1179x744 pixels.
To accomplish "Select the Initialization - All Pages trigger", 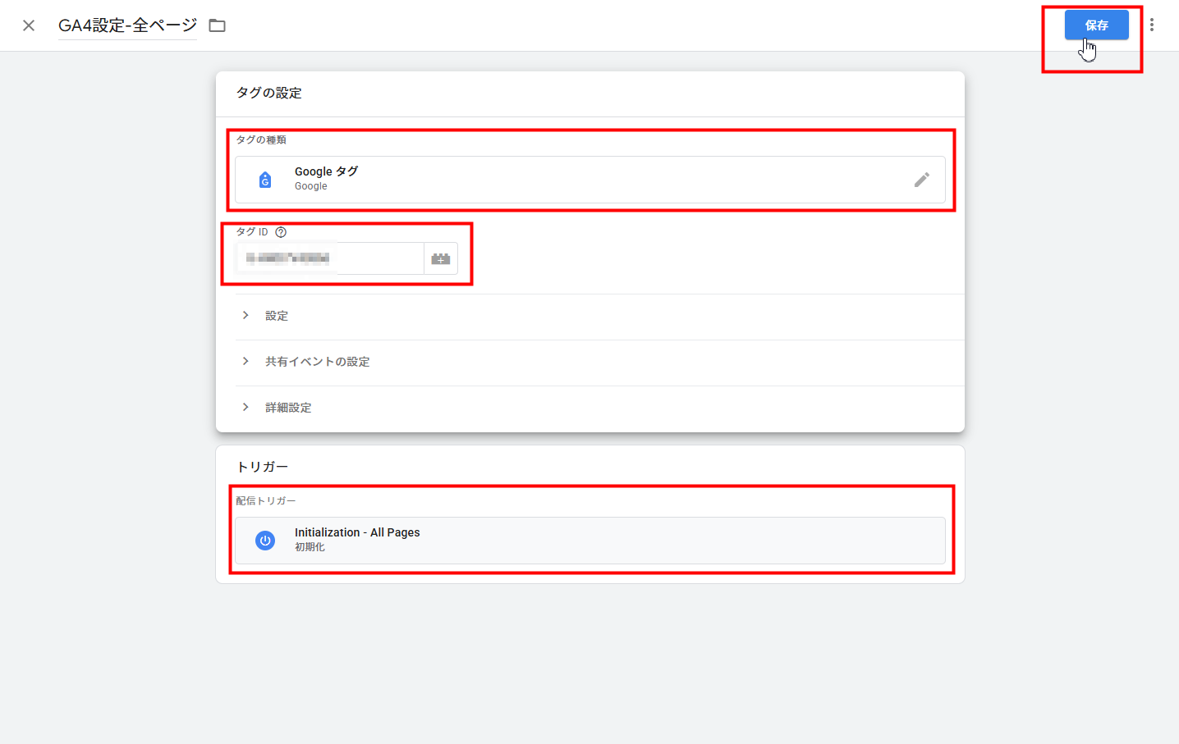I will coord(575,540).
